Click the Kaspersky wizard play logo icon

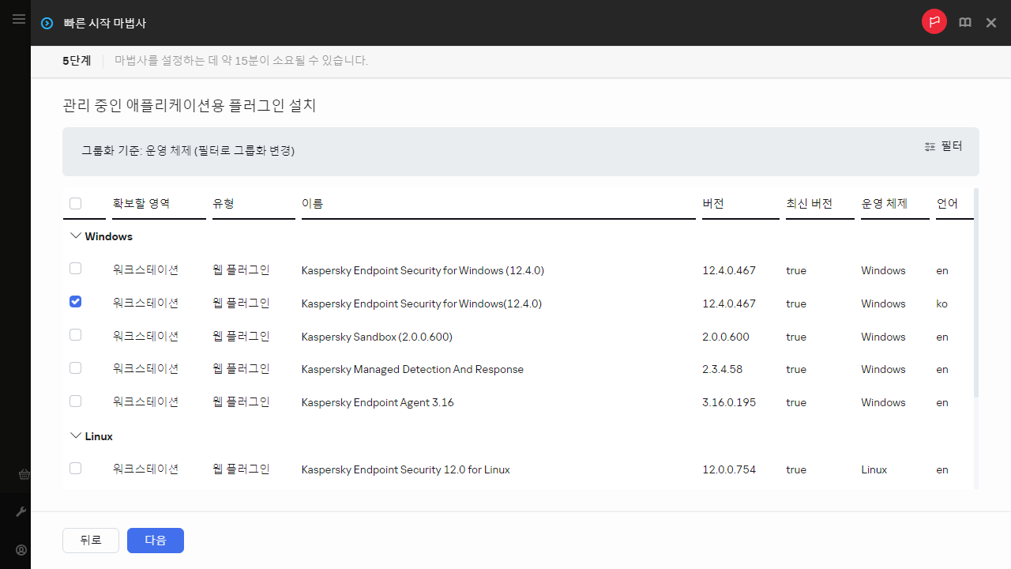pos(46,23)
